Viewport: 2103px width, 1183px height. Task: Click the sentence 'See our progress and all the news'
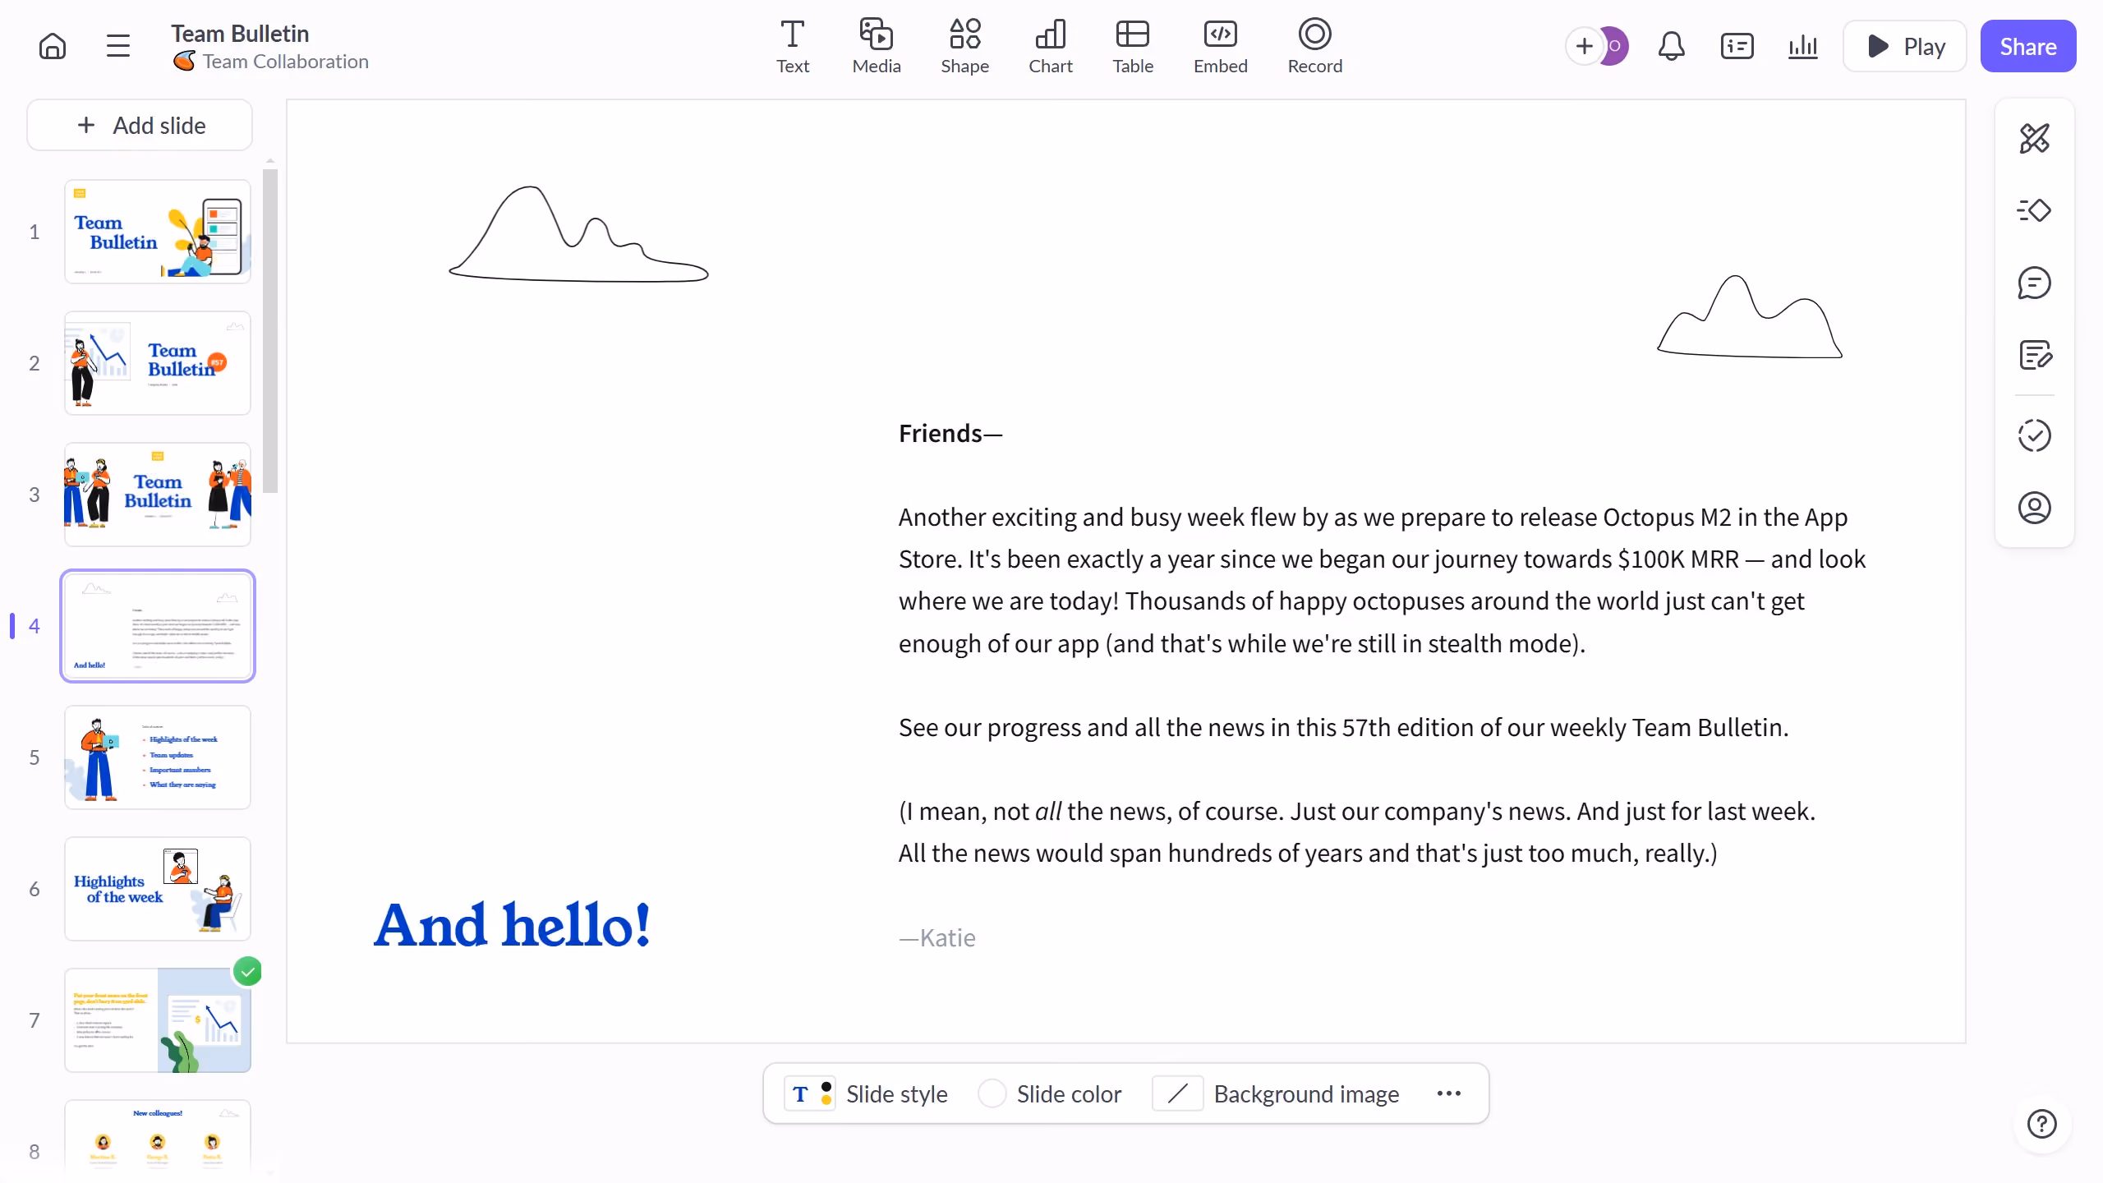coord(1343,727)
